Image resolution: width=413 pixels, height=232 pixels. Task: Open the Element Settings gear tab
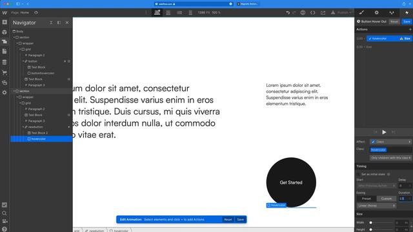point(376,12)
